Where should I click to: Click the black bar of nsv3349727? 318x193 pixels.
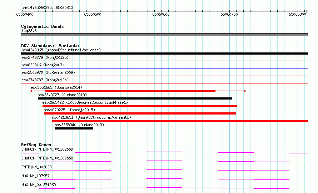(x=135, y=98)
